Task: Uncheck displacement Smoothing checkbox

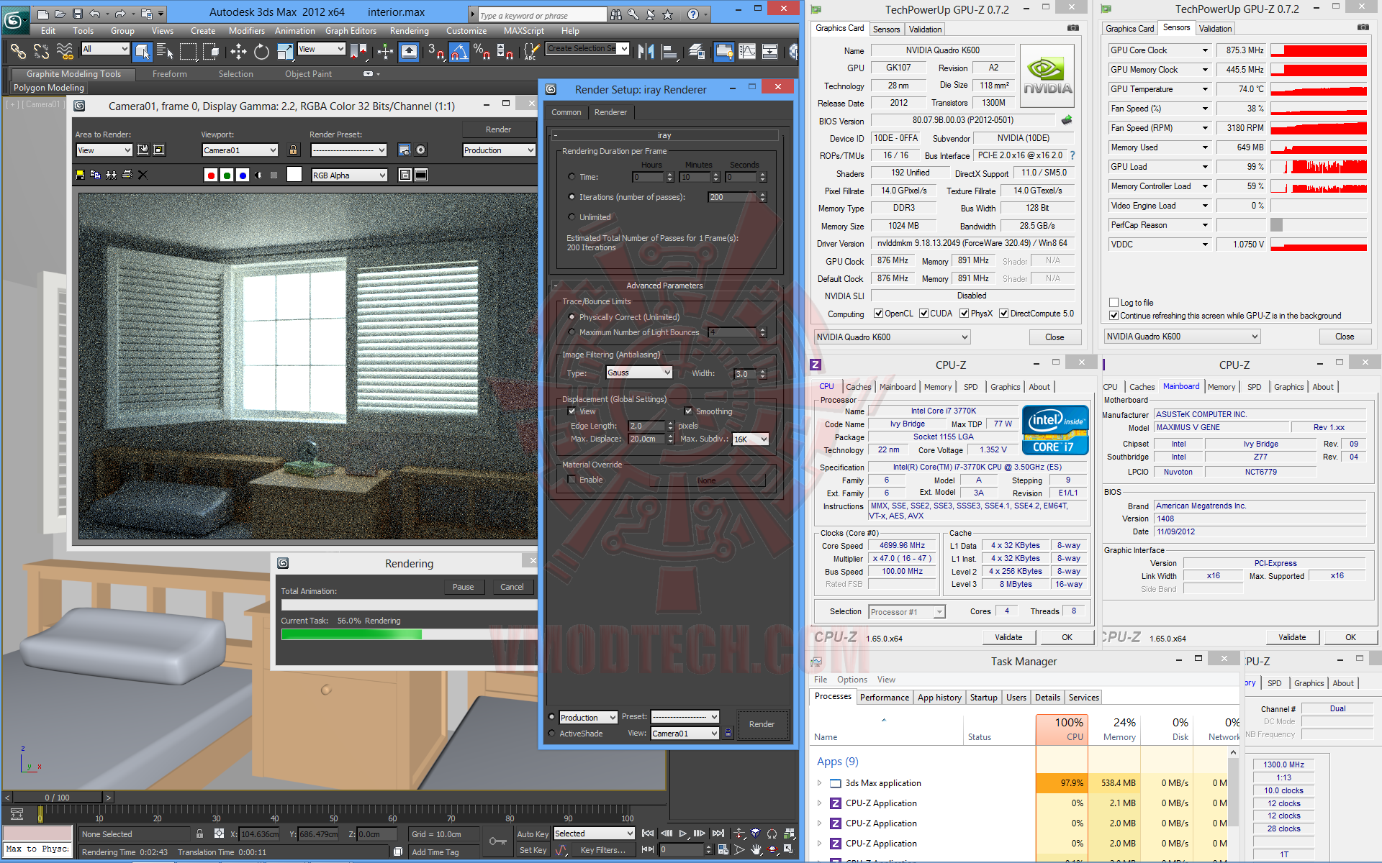Action: (688, 411)
